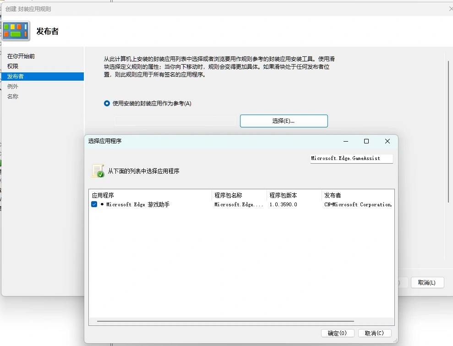
Task: Click the wizard's 取消(L) button
Action: click(x=427, y=282)
